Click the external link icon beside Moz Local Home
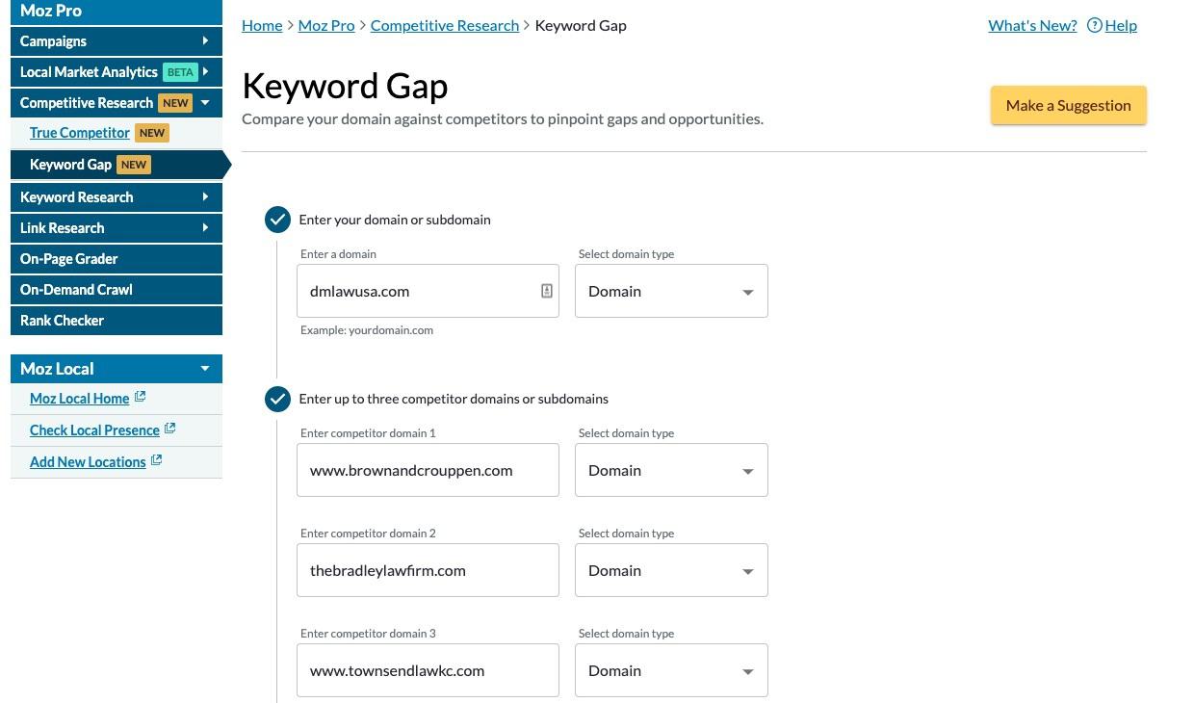Viewport: 1194px width, 703px height. pyautogui.click(x=140, y=396)
